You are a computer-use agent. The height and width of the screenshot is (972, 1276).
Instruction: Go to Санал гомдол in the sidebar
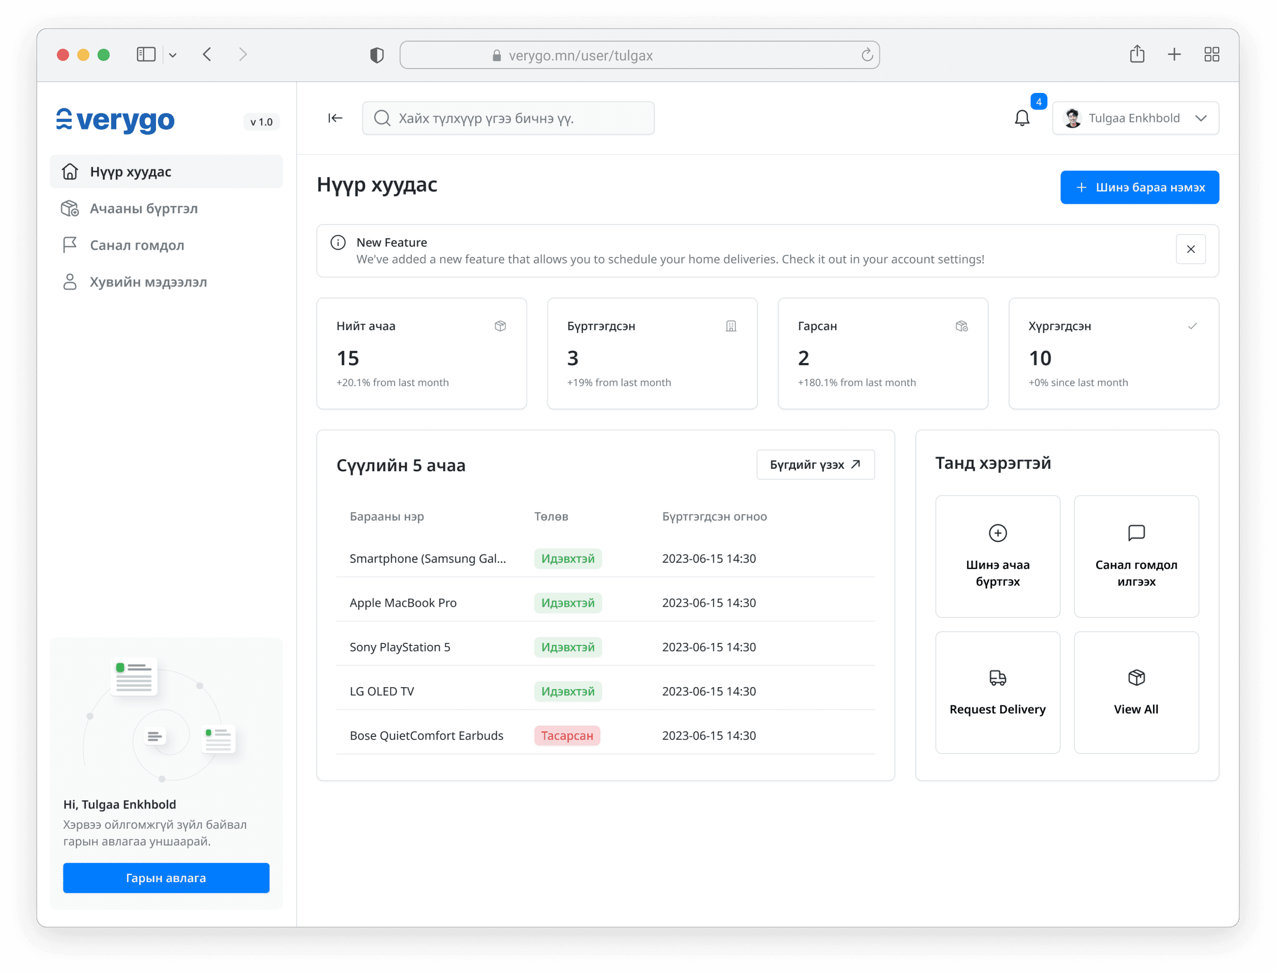tap(137, 245)
